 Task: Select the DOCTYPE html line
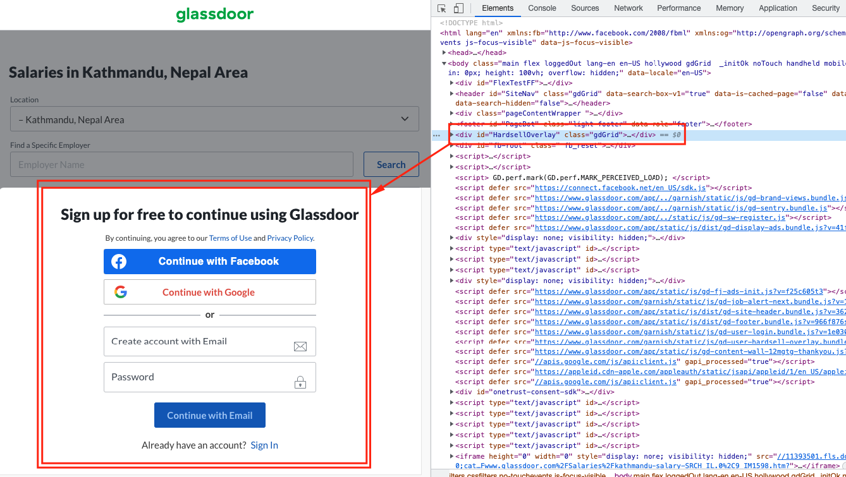click(x=471, y=23)
